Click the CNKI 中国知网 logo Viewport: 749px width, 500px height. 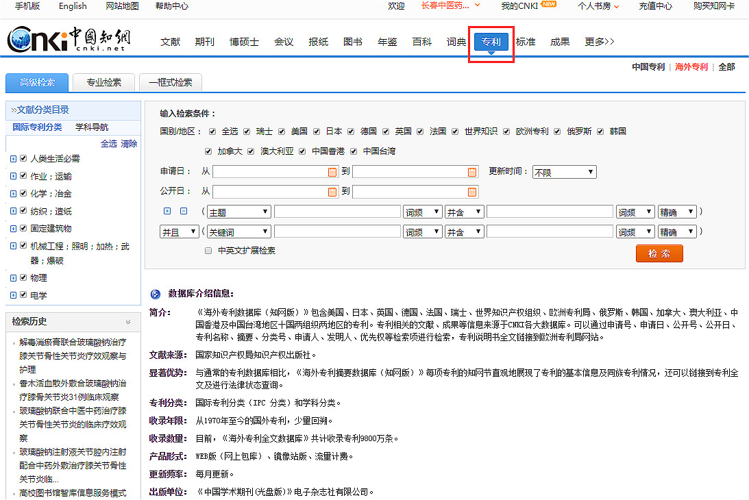tap(69, 40)
